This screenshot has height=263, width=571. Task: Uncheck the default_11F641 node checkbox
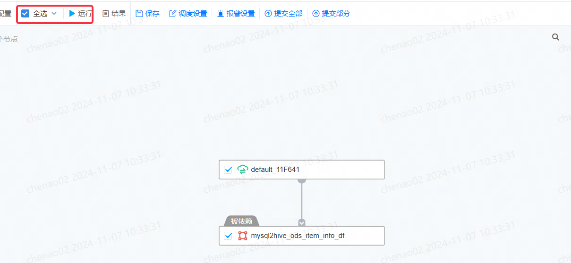click(228, 170)
